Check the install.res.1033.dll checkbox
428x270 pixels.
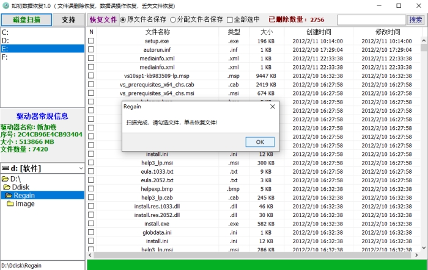pyautogui.click(x=91, y=206)
